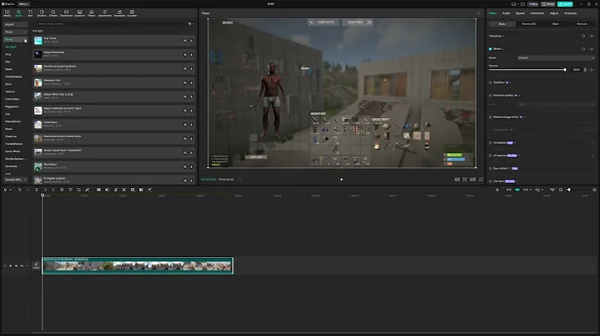Enable Reduce image noise checkbox
The height and width of the screenshot is (336, 600).
click(x=490, y=117)
